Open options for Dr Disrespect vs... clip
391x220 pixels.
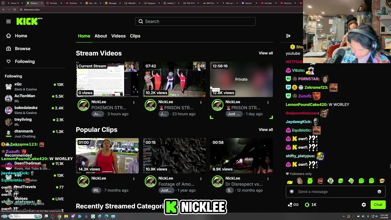(x=268, y=179)
